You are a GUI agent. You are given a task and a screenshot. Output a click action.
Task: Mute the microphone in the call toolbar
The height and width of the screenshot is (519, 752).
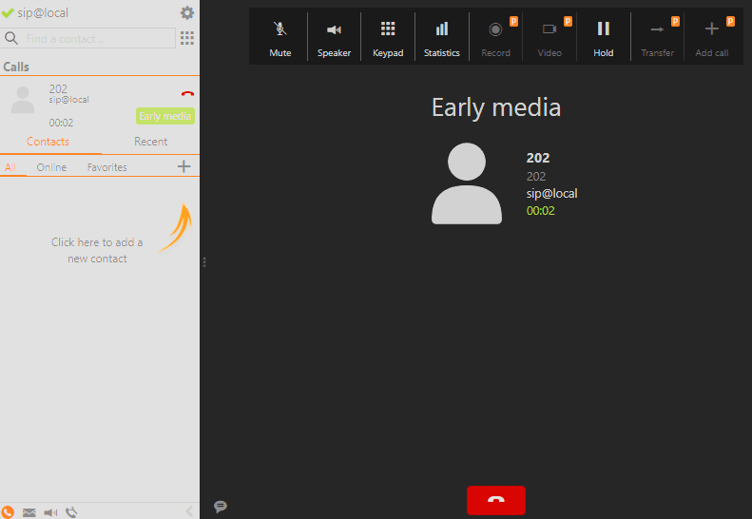click(280, 37)
